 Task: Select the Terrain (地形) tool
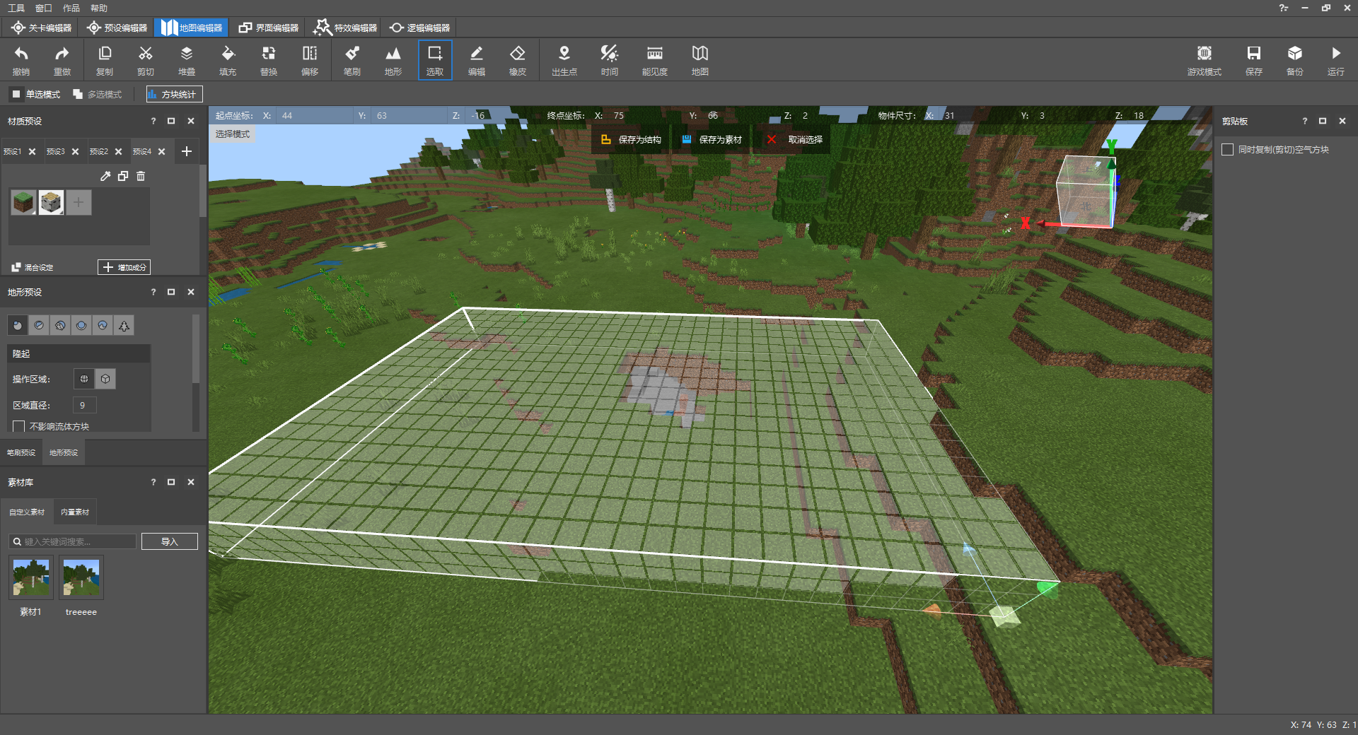pos(393,60)
